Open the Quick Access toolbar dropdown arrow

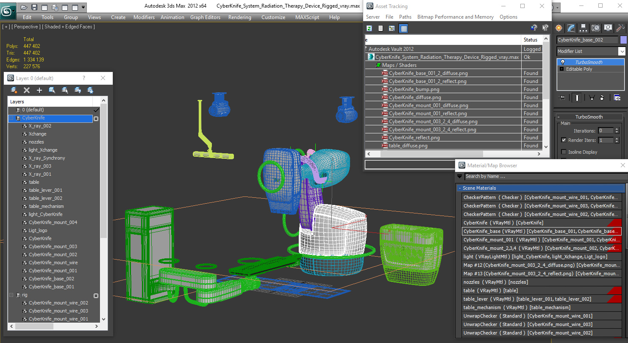pyautogui.click(x=83, y=7)
